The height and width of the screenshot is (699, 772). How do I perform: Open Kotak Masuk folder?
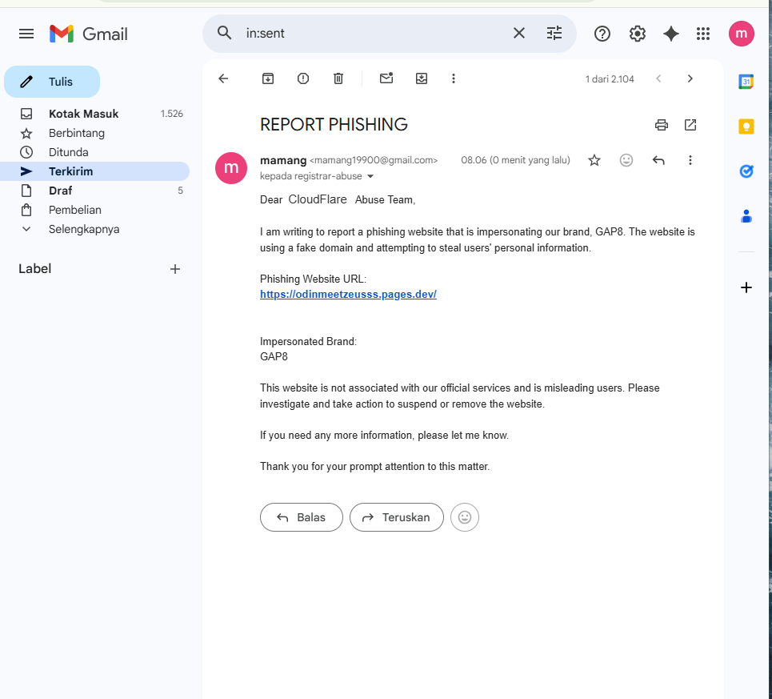[94, 114]
